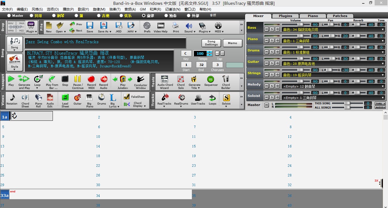Open the Drums window

101,100
